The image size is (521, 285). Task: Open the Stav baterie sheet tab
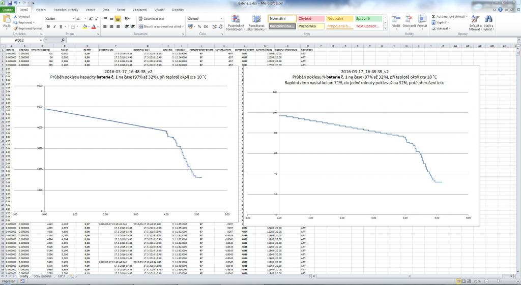pos(43,276)
